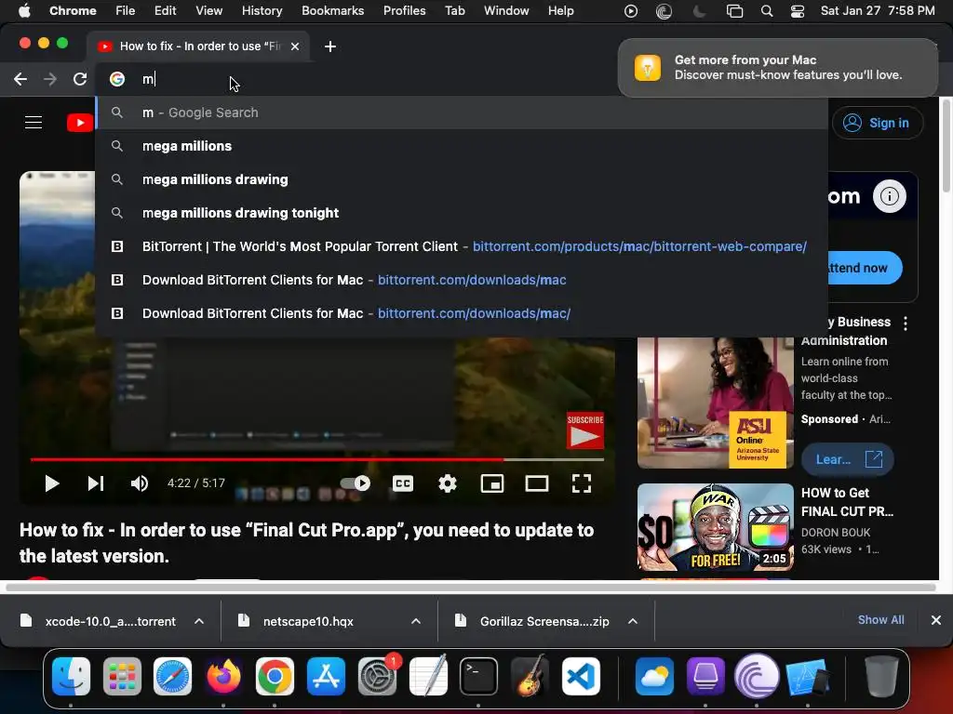953x714 pixels.
Task: Click the ad info (i) icon
Action: click(x=889, y=196)
